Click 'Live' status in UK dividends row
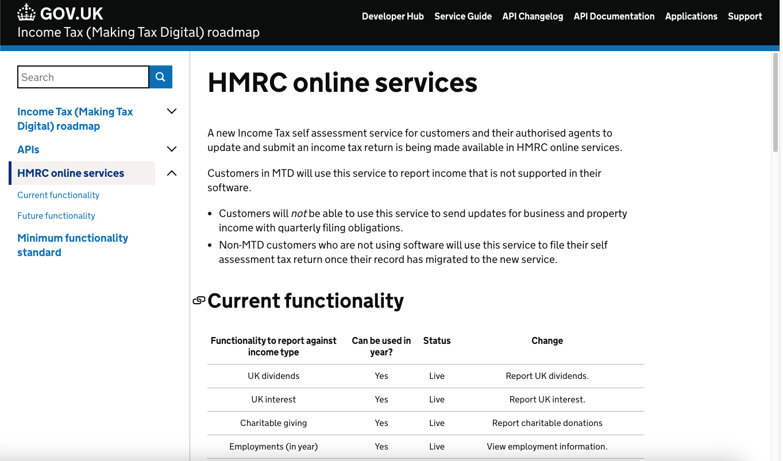Viewport: 783px width, 461px height. point(437,376)
